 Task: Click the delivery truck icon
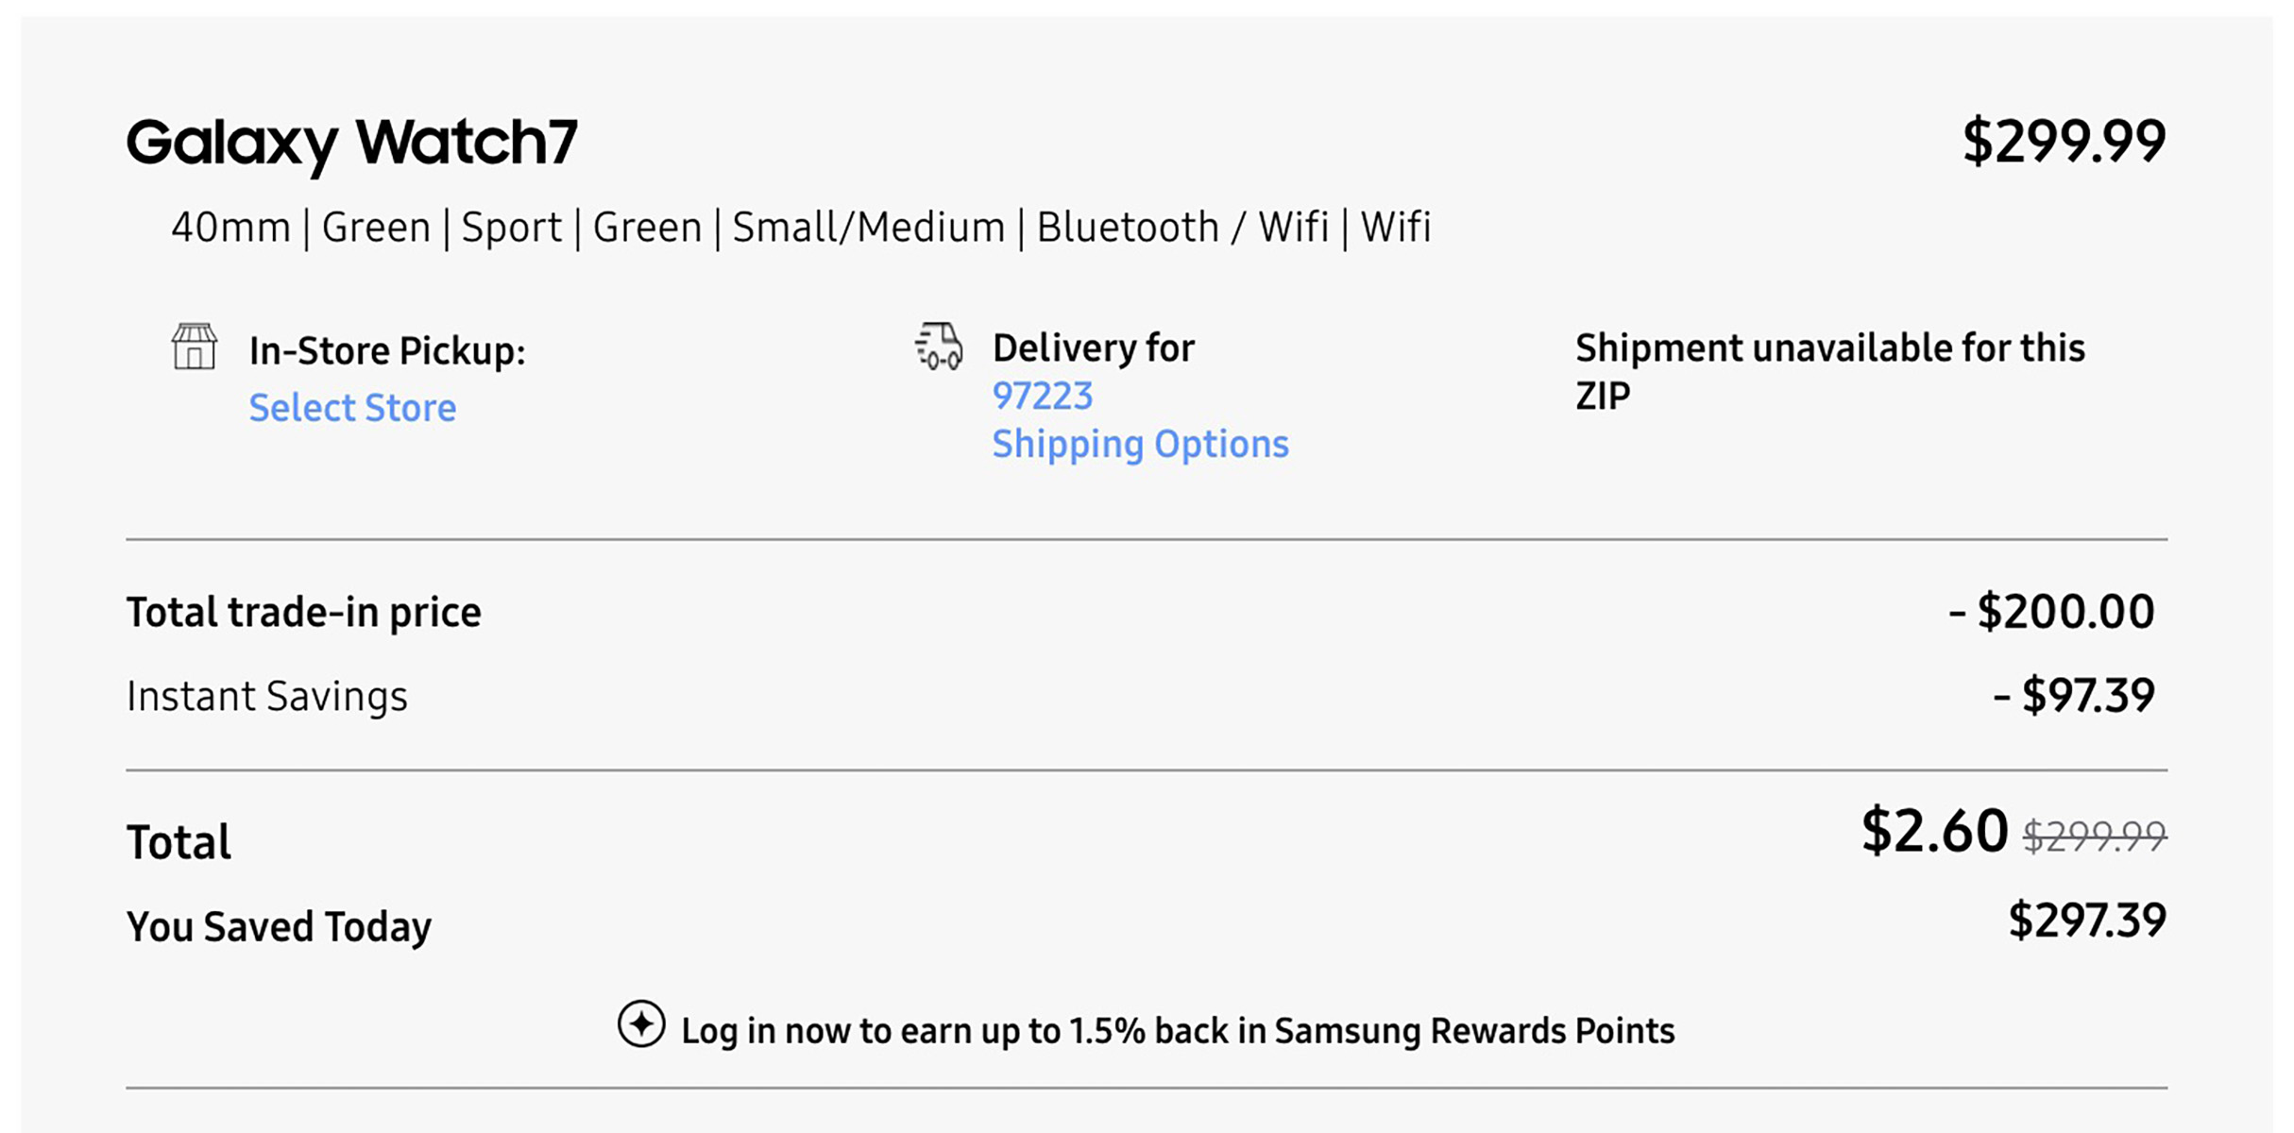tap(940, 347)
